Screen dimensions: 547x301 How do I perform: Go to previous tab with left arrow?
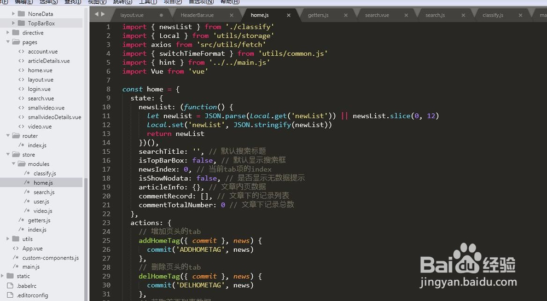click(x=97, y=14)
